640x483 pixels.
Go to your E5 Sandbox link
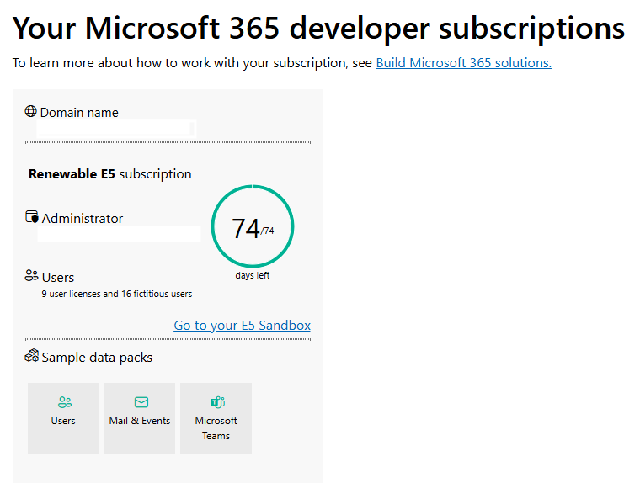pos(242,325)
